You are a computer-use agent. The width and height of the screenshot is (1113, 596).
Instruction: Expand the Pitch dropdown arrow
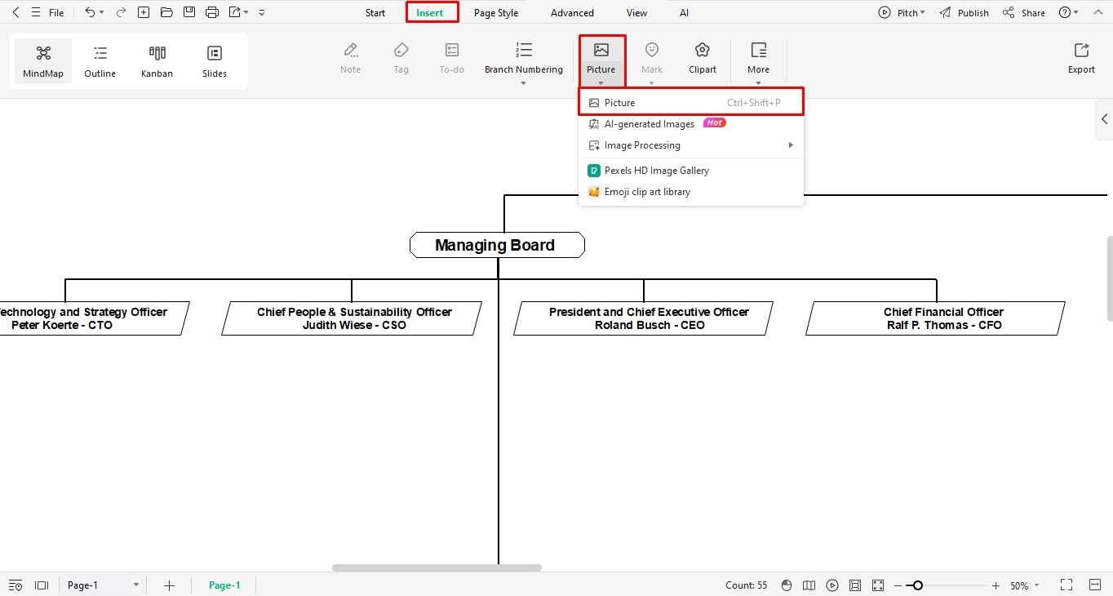923,12
